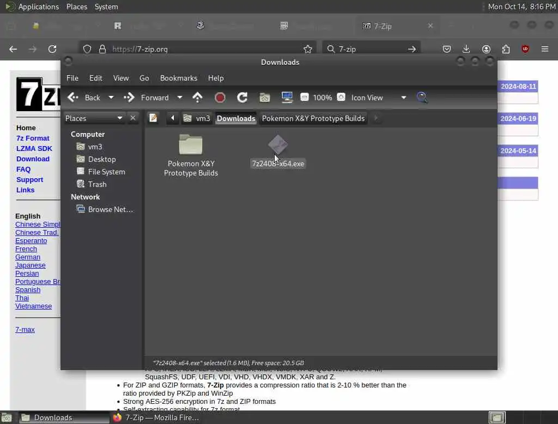Screen dimensions: 558x424
Task: Open Firefox hamburger application menu
Action: [545, 49]
